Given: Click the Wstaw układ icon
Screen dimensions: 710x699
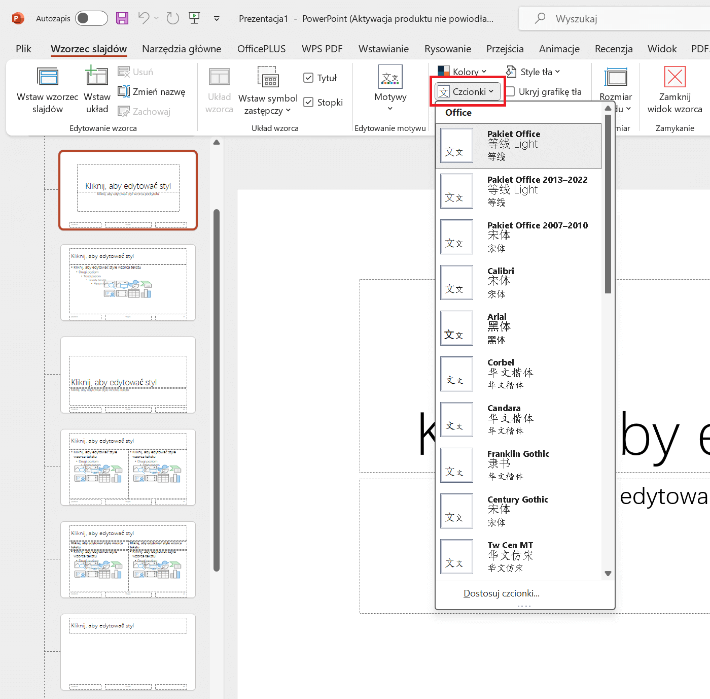Looking at the screenshot, I should pos(96,77).
